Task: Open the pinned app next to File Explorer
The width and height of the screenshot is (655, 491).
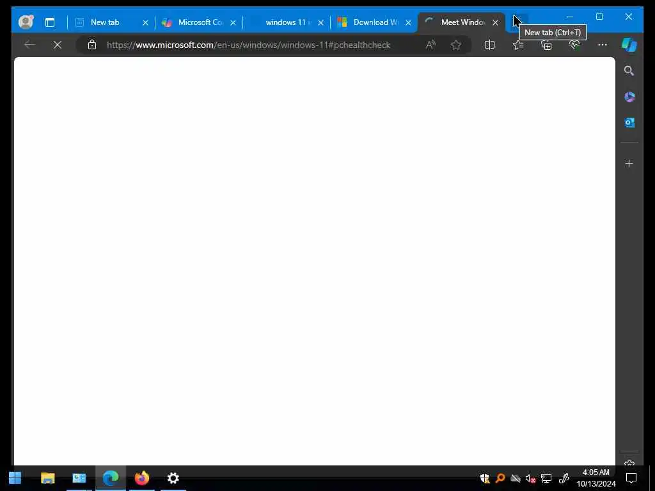Action: (x=79, y=478)
